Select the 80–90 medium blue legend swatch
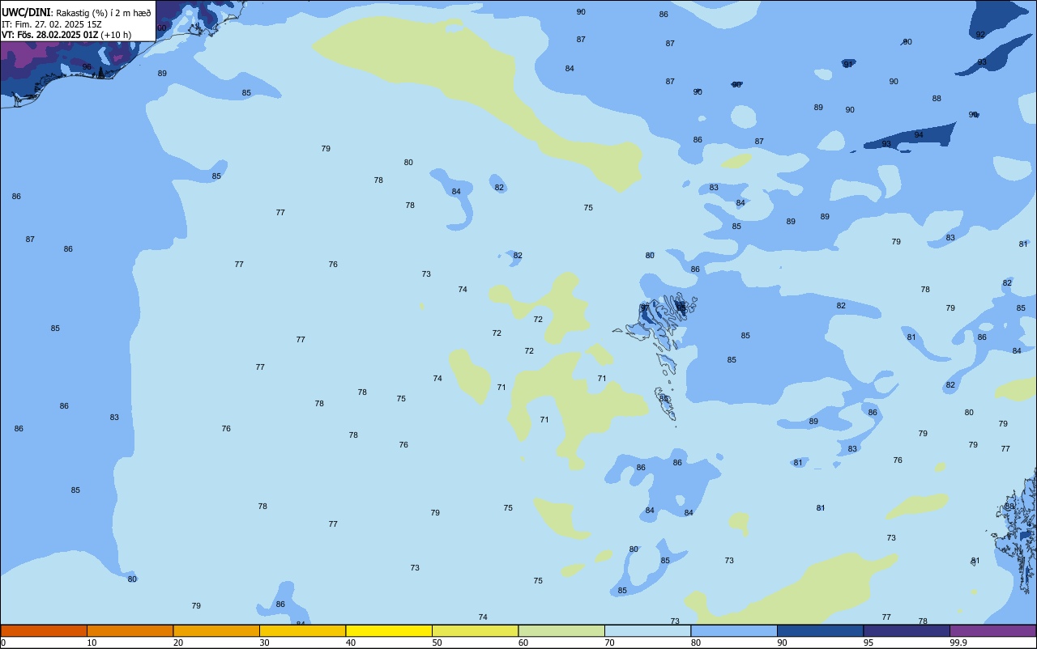 click(734, 630)
